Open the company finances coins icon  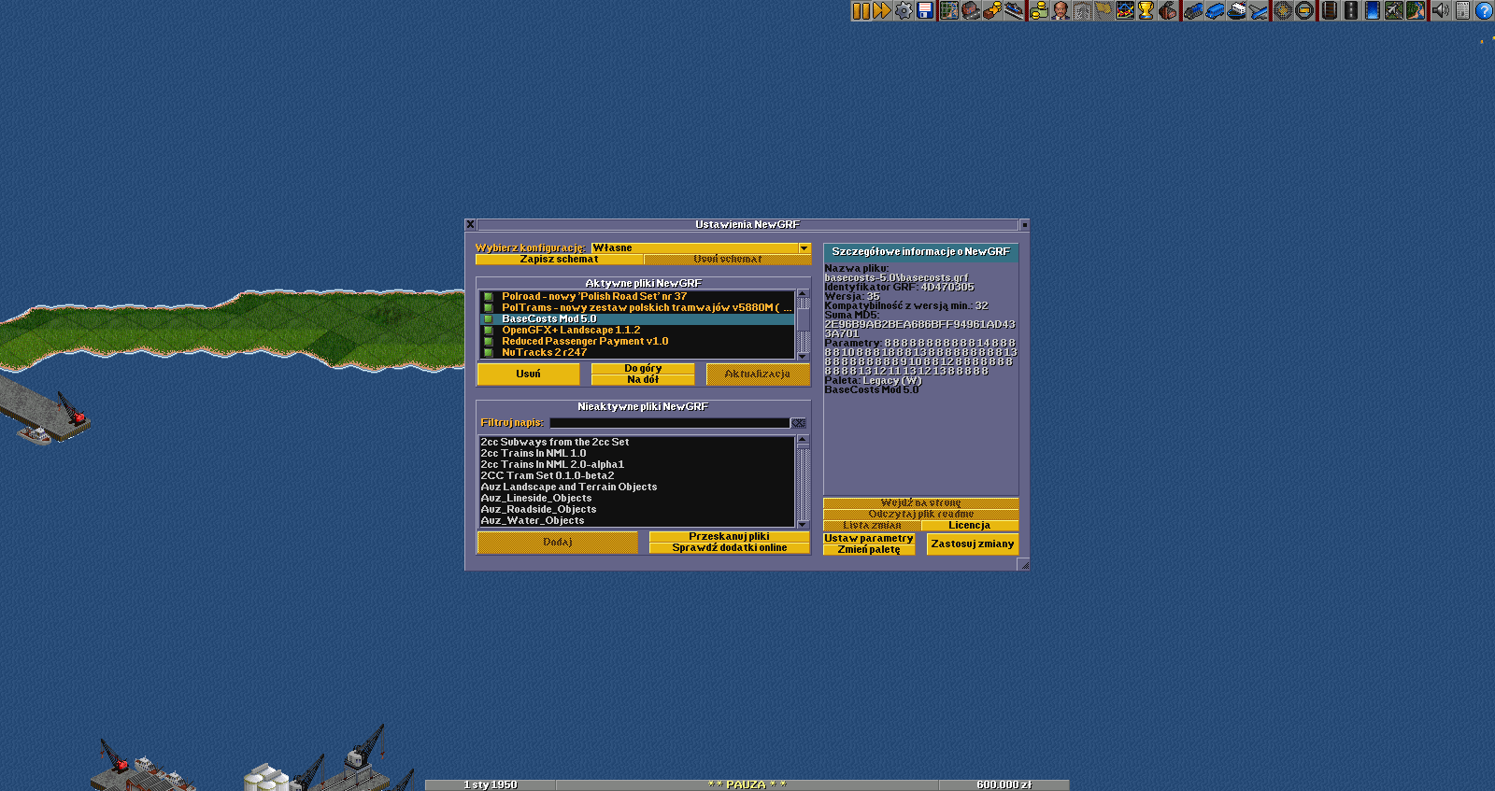pyautogui.click(x=1039, y=10)
